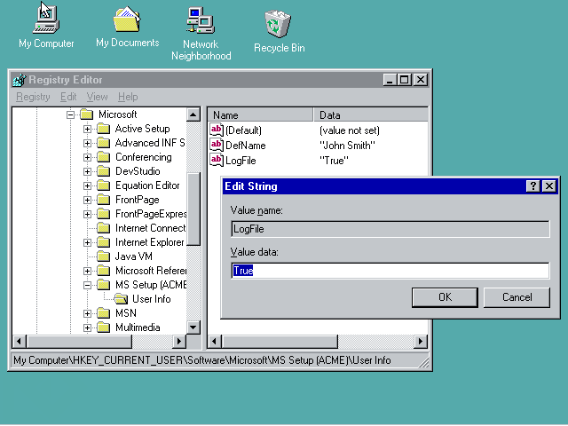Cancel the Edit String dialog
568x426 pixels.
click(x=517, y=297)
